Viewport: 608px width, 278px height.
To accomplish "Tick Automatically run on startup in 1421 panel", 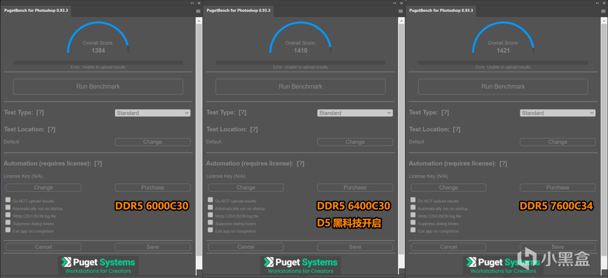I will click(413, 207).
